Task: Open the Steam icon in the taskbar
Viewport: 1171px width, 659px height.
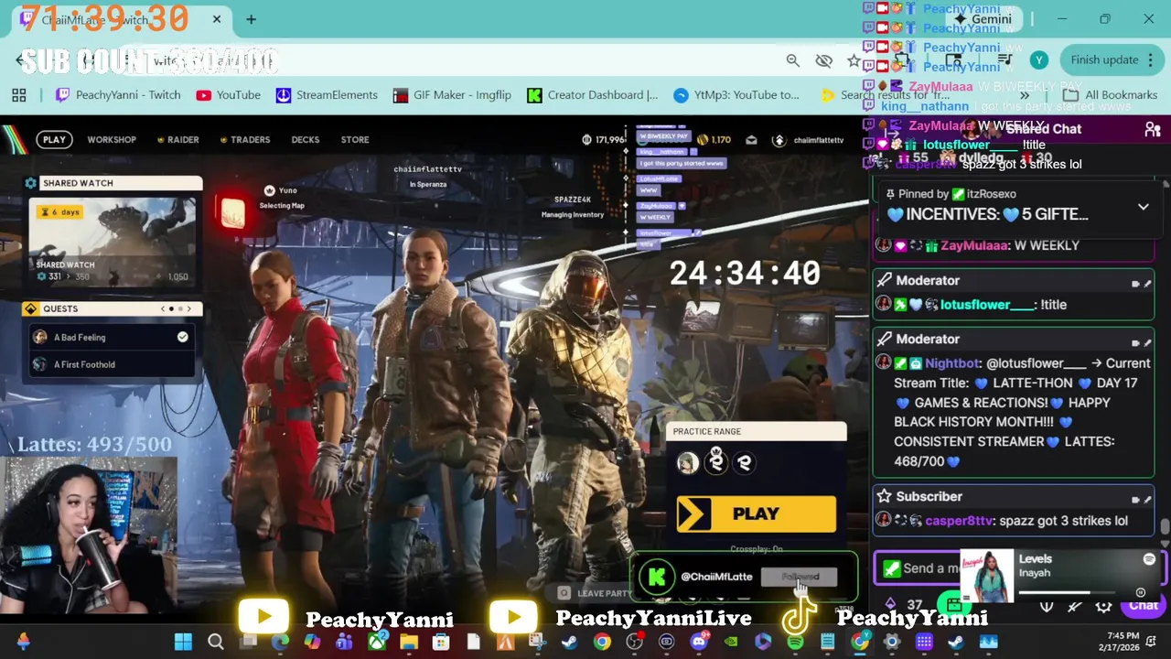Action: click(x=569, y=643)
